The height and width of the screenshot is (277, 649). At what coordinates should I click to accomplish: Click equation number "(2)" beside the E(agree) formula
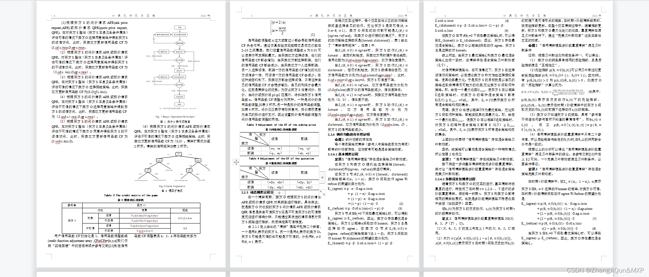401,203
